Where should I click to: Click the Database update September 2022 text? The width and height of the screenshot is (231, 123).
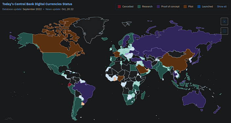pyautogui.click(x=22, y=9)
